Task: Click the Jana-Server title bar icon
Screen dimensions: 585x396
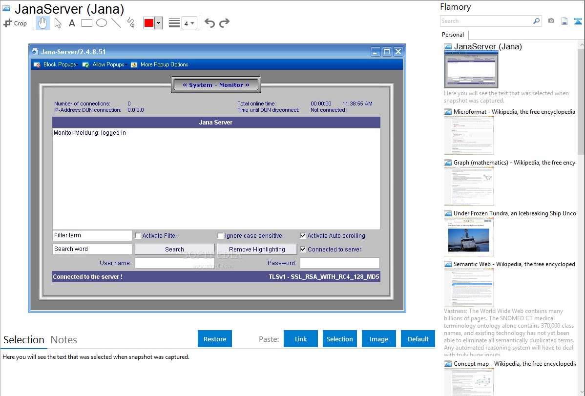Action: pos(35,51)
